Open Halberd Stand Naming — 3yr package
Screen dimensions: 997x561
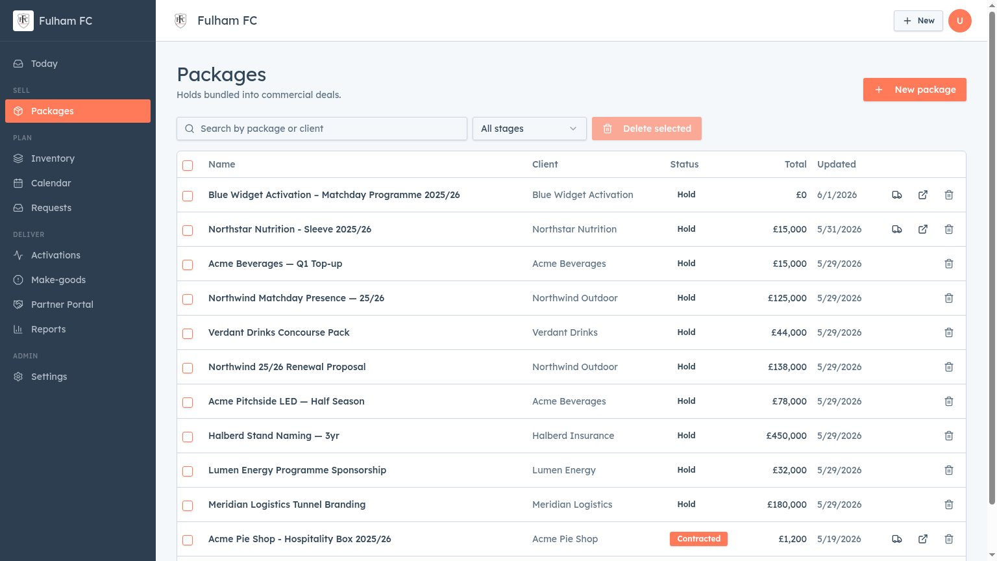tap(274, 436)
